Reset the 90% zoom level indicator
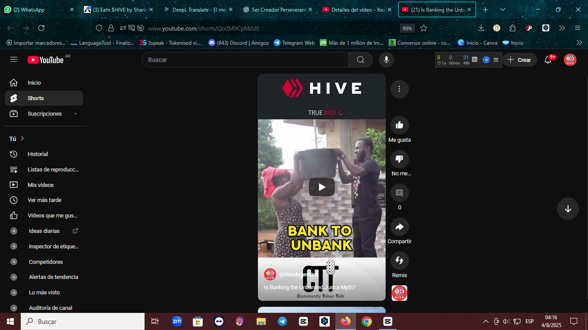Viewport: 588px width, 330px height. click(x=407, y=28)
